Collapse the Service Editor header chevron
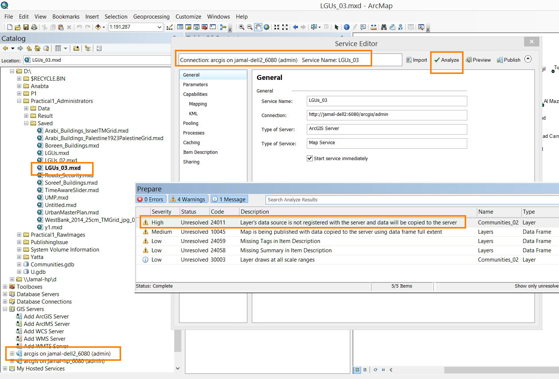 point(528,59)
